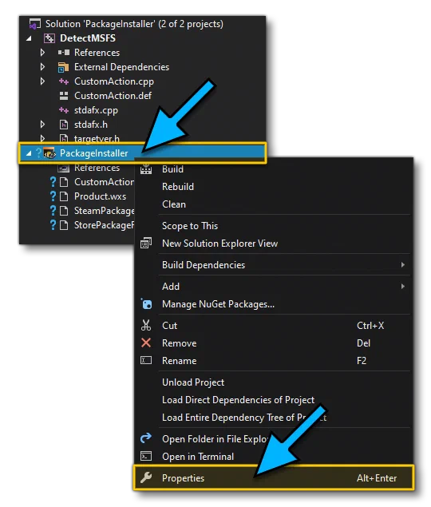Select Scope to This
431x507 pixels.
coord(275,226)
